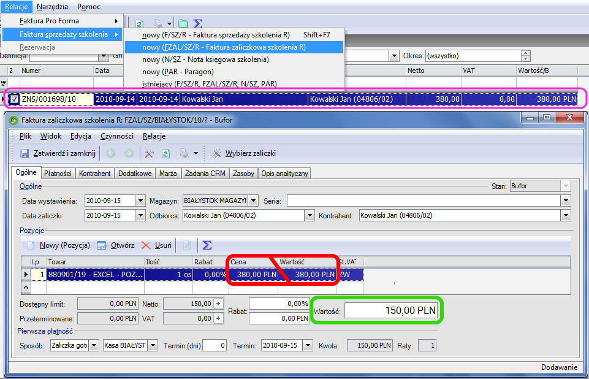
Task: Click the plus button next to Netto
Action: click(x=219, y=304)
